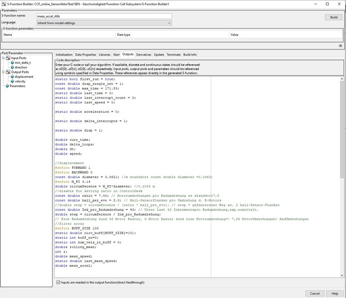Image resolution: width=346 pixels, height=298 pixels.
Task: Switch to the Data Properties tab
Action: (85, 54)
